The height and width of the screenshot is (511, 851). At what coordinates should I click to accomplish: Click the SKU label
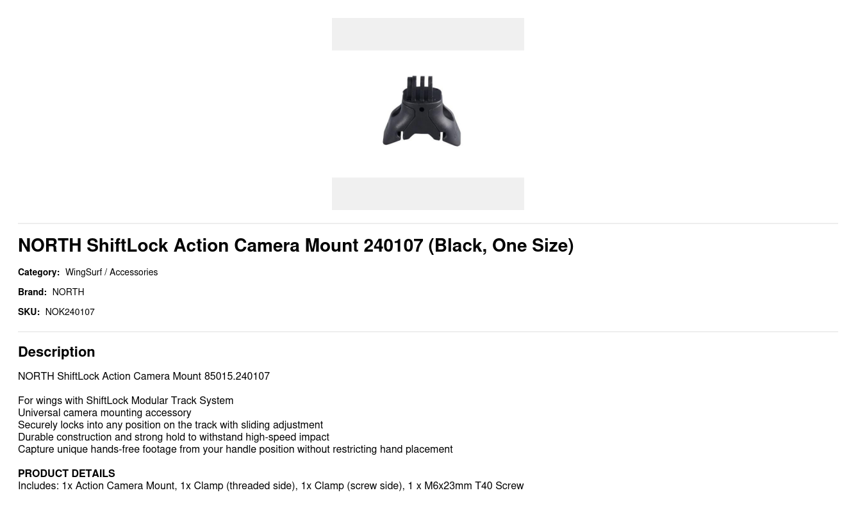28,312
